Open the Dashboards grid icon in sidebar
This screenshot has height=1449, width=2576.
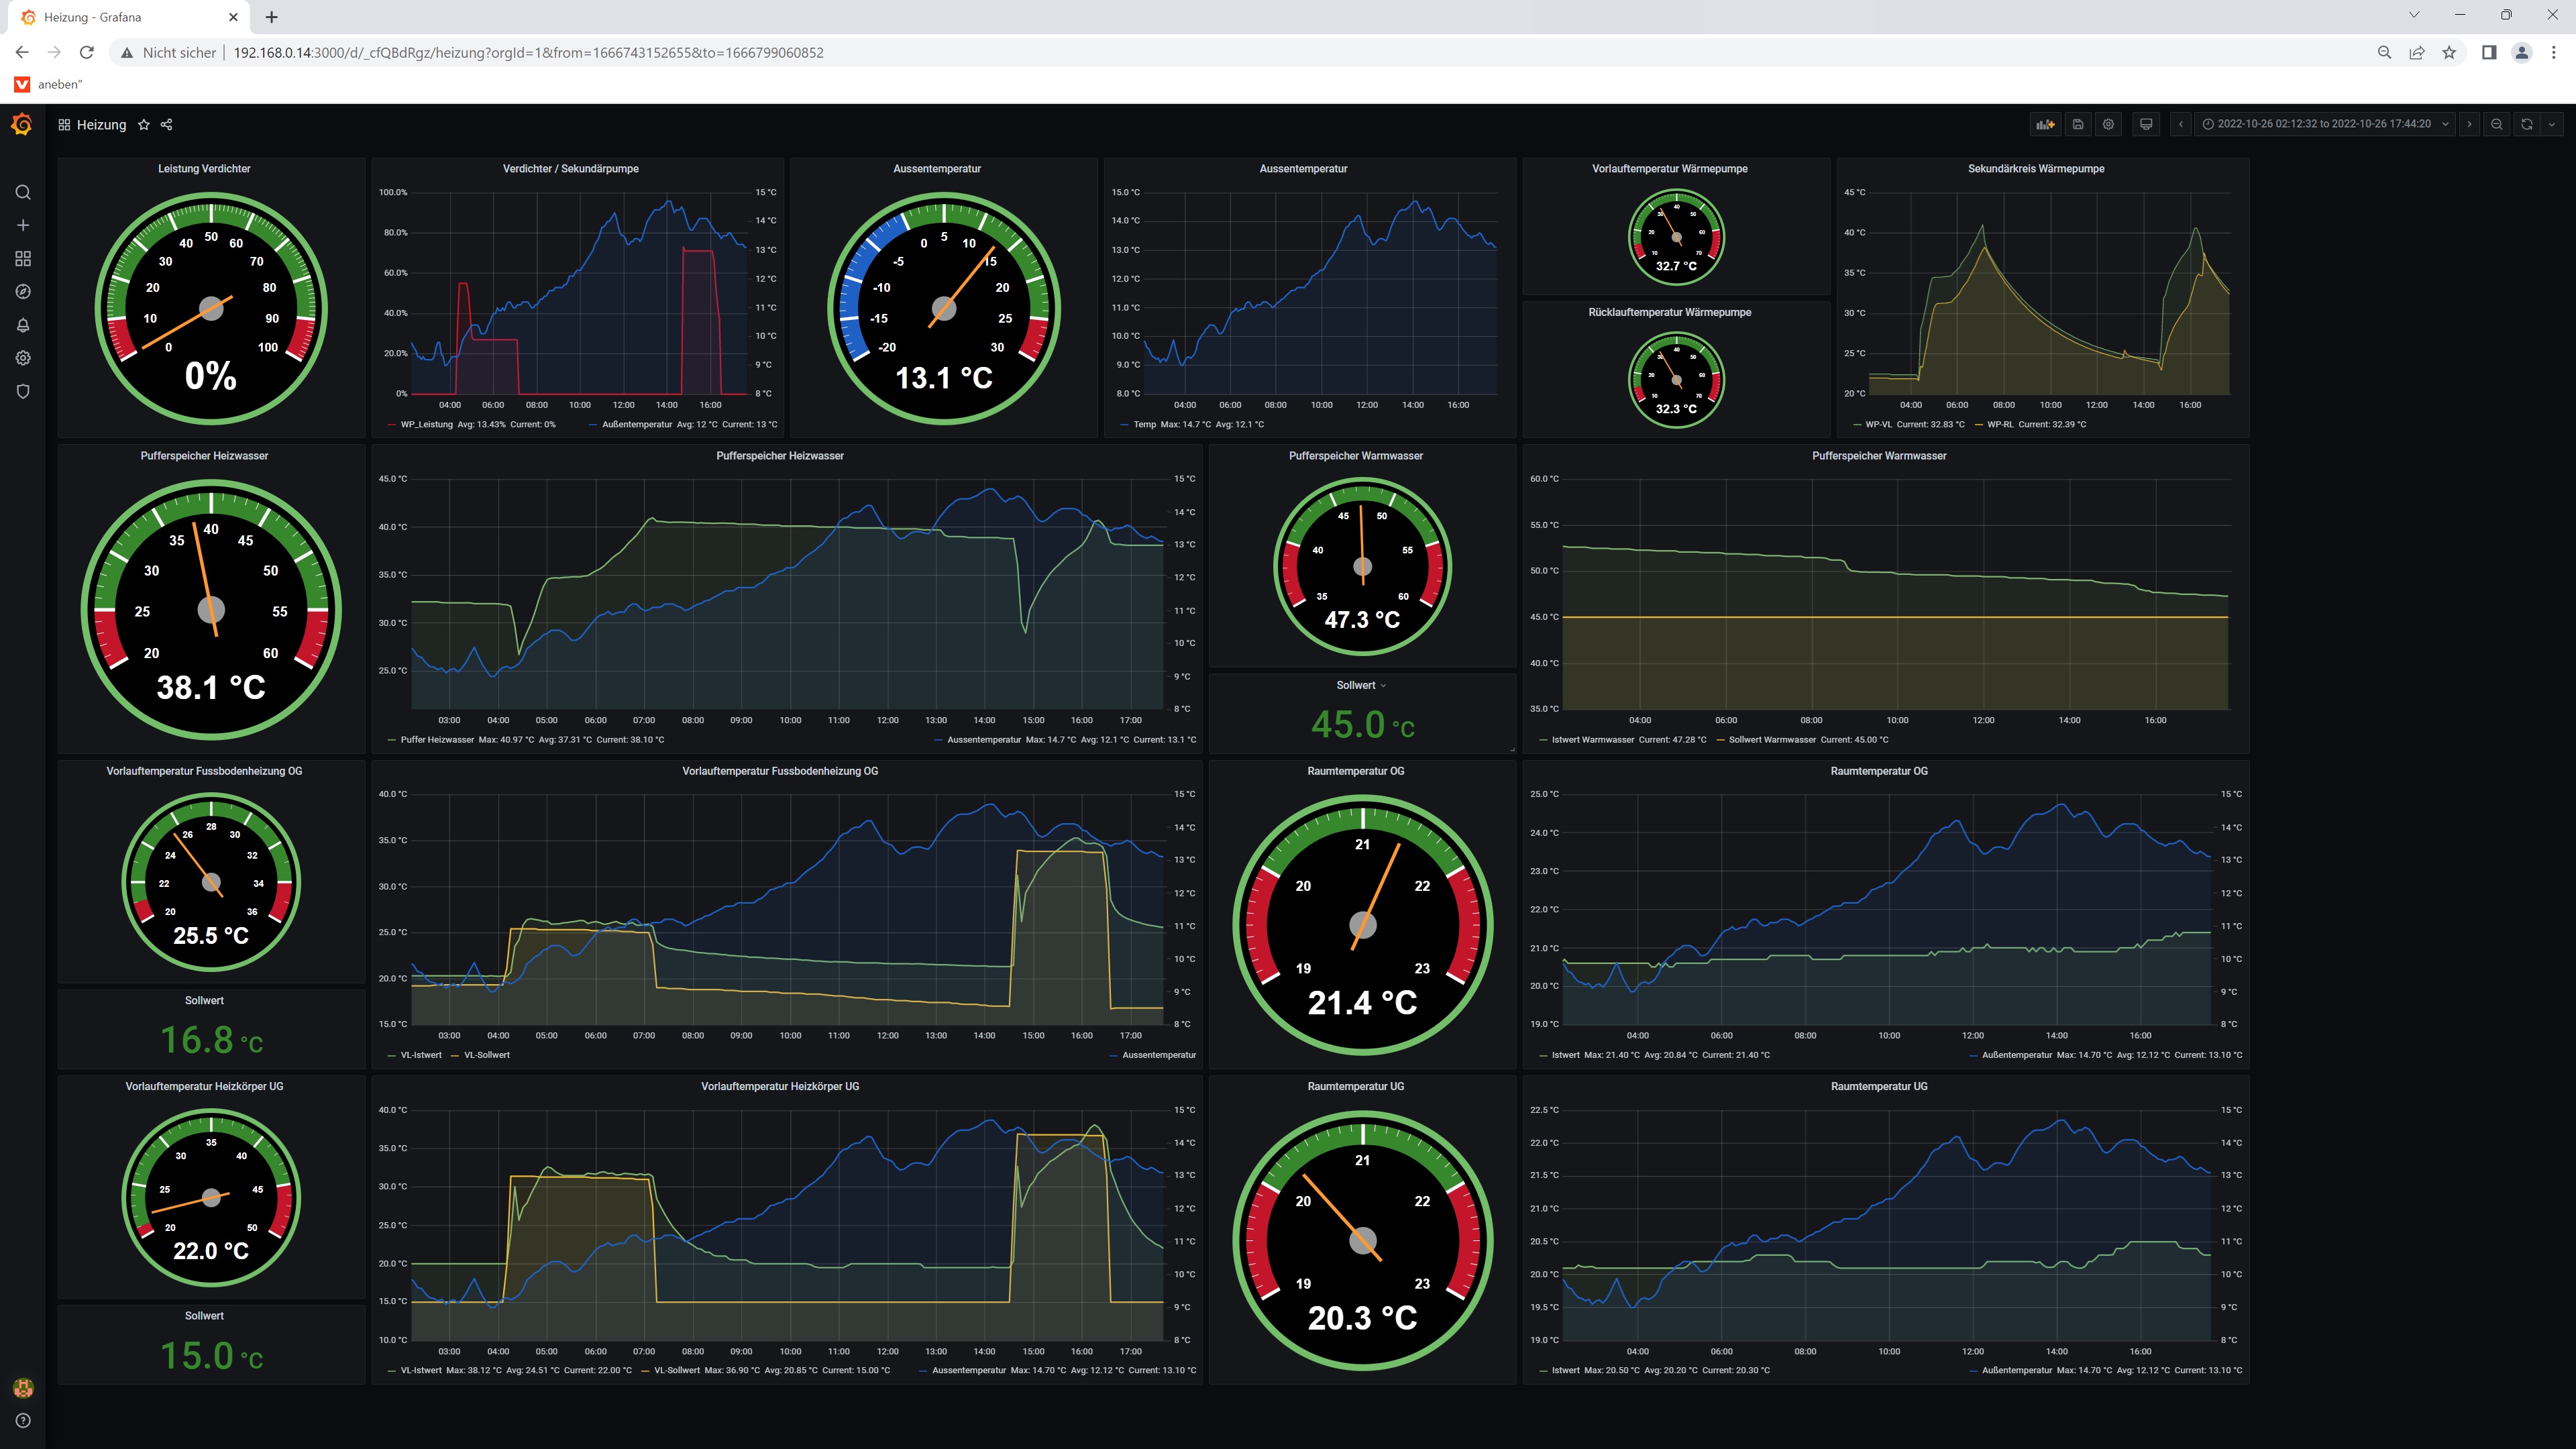click(x=23, y=259)
